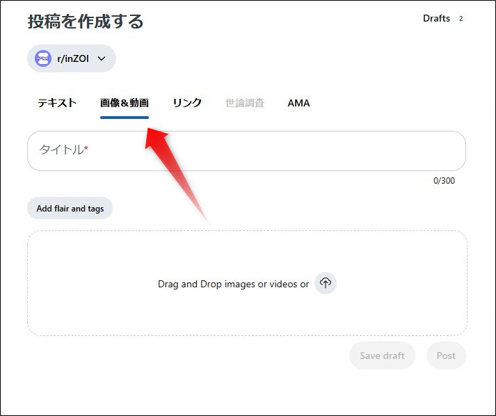Click the Post button
Screen dimensions: 496x416
pos(446,355)
